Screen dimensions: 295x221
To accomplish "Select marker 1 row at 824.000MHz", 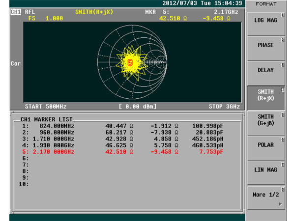I will (122, 126).
